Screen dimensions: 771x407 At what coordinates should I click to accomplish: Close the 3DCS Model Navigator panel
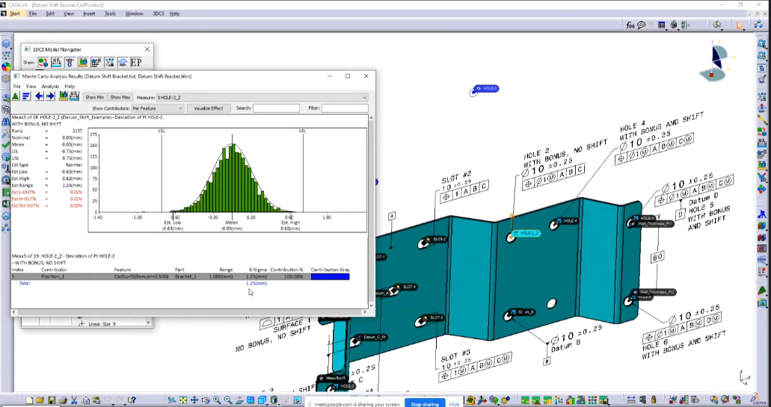[x=147, y=49]
